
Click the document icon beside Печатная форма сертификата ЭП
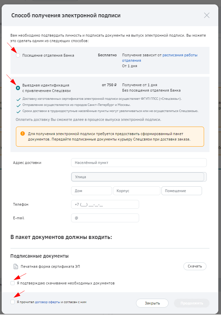[16, 266]
